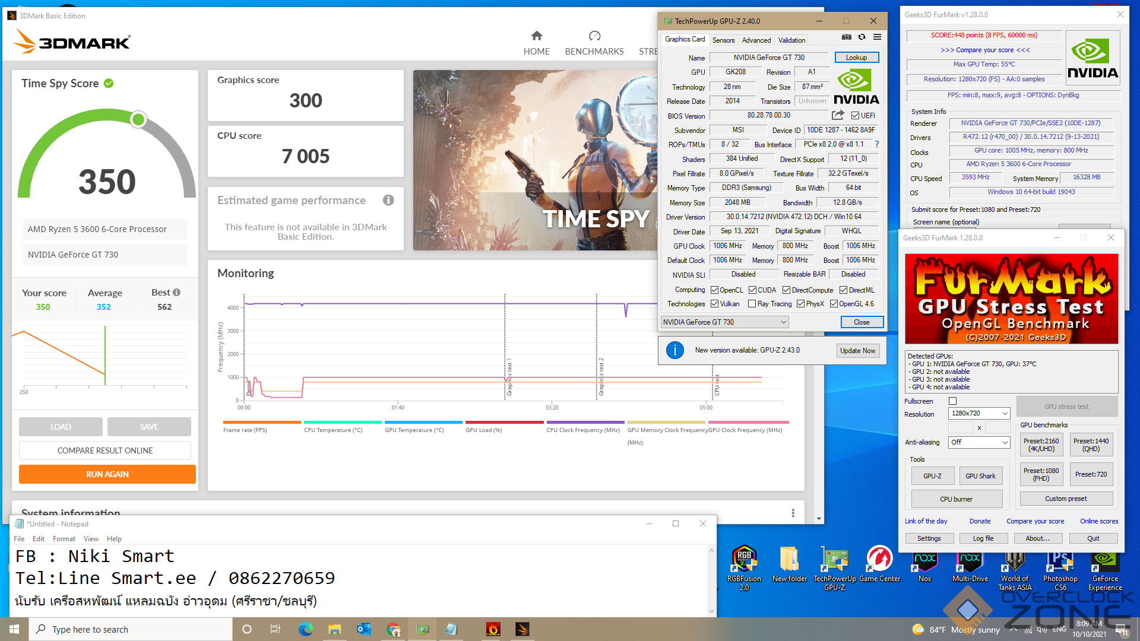Enable the Ray Tracing checkbox
The width and height of the screenshot is (1140, 641).
[752, 304]
